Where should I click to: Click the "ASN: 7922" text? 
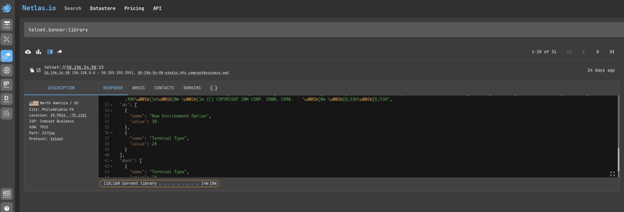click(x=39, y=127)
